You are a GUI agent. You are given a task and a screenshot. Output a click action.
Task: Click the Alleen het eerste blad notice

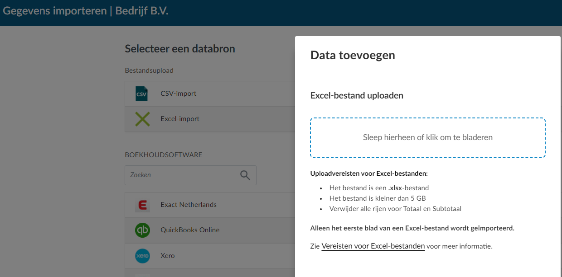412,228
